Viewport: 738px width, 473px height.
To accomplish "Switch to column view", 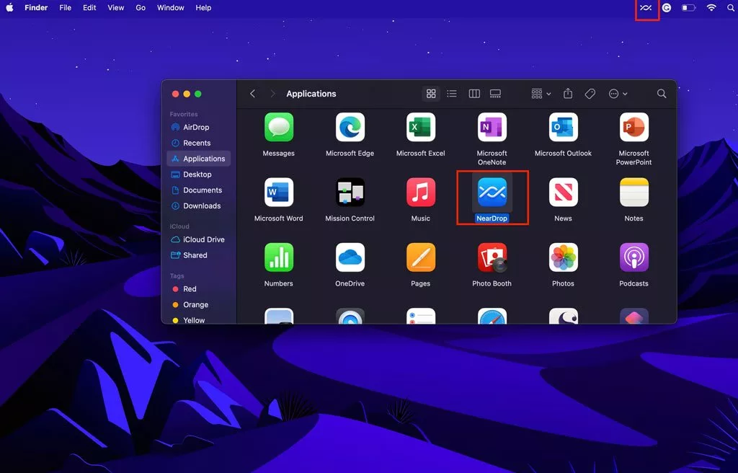I will tap(474, 94).
